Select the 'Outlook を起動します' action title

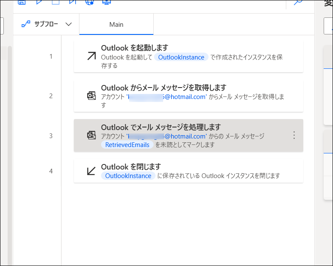[x=135, y=48]
